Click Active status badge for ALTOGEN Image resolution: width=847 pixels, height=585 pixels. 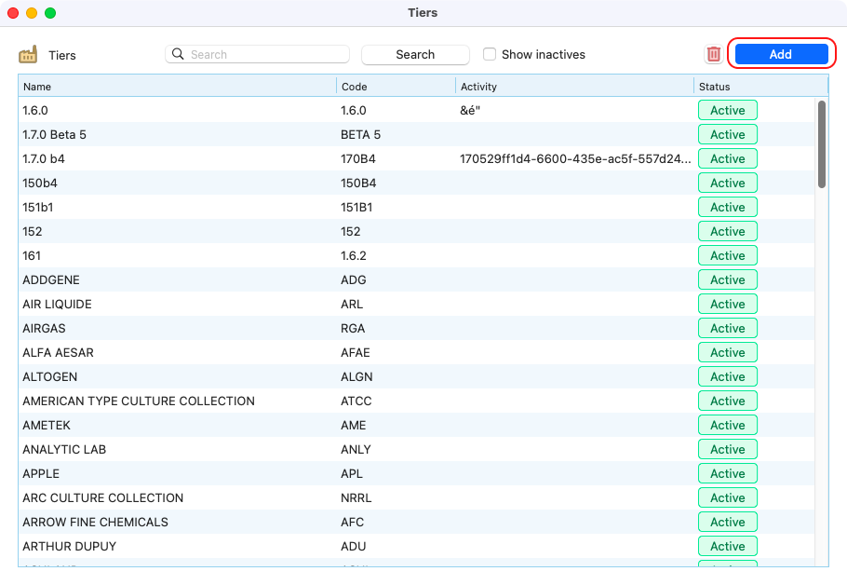tap(728, 377)
